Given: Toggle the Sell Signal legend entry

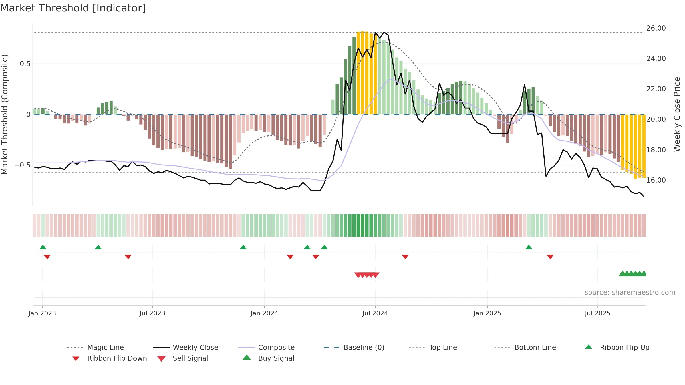Looking at the screenshot, I should [183, 358].
